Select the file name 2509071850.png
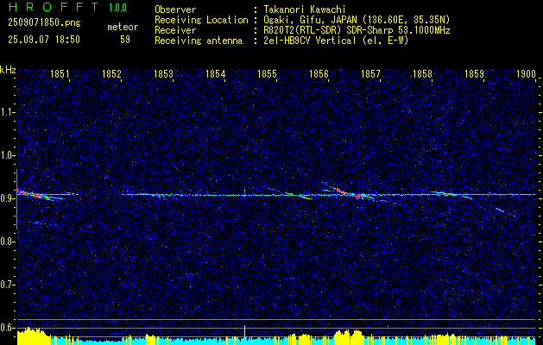This screenshot has width=543, height=345. pyautogui.click(x=44, y=22)
